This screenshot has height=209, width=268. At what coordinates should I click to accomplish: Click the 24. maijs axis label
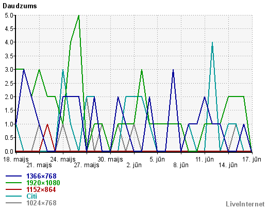tap(63, 159)
